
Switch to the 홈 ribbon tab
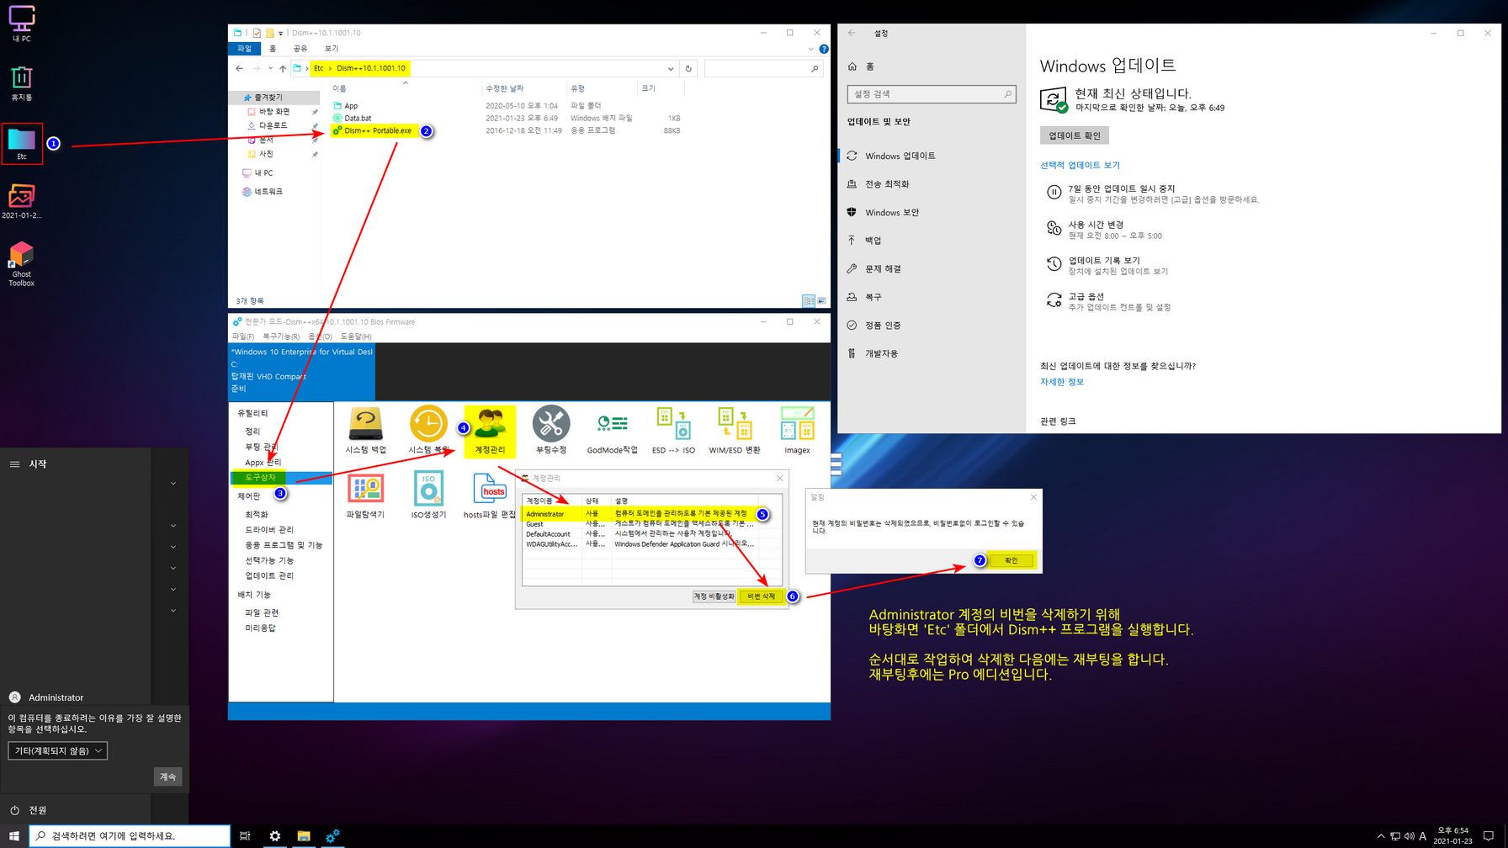[273, 49]
